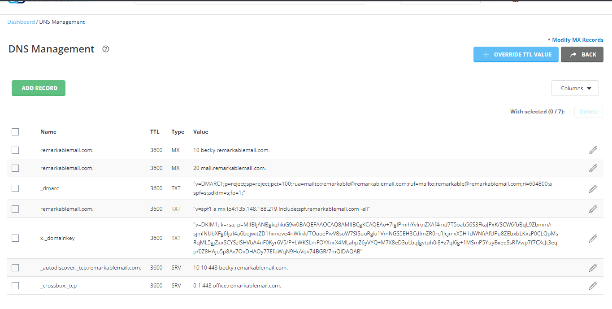This screenshot has height=309, width=612.
Task: Go to Dashboard breadcrumb link
Action: (21, 22)
